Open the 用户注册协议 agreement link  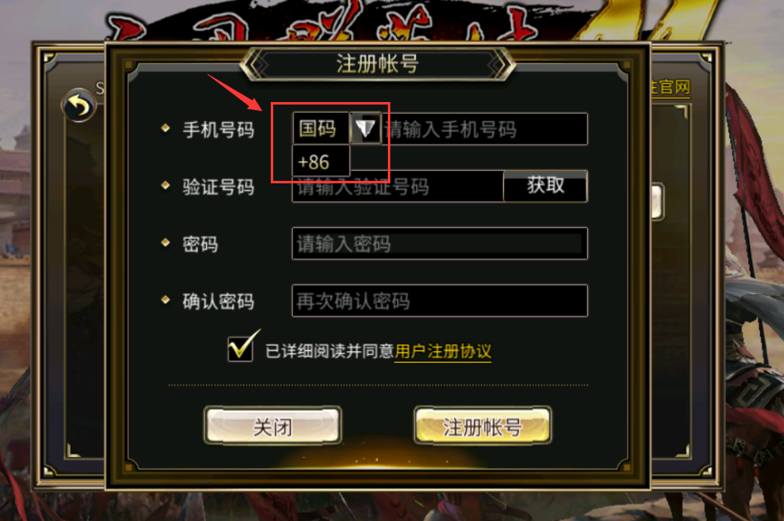(443, 351)
